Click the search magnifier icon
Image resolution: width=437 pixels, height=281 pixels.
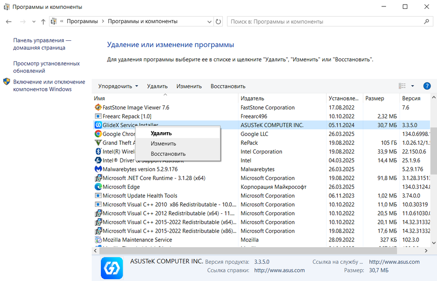tap(426, 21)
